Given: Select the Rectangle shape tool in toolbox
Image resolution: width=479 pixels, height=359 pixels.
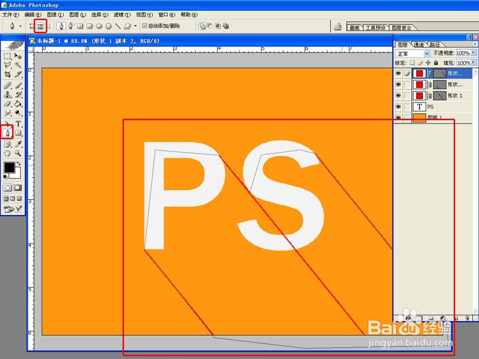Looking at the screenshot, I should click(18, 133).
